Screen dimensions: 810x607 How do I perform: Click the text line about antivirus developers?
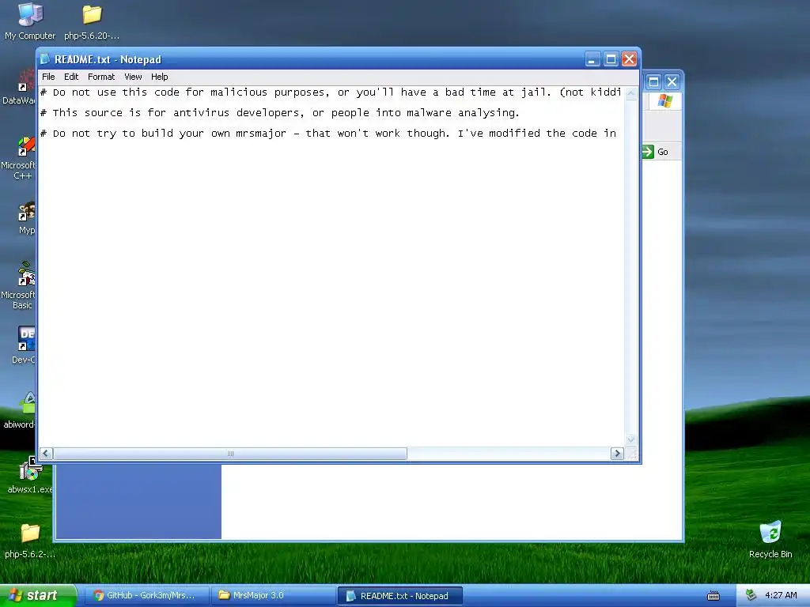tap(280, 112)
